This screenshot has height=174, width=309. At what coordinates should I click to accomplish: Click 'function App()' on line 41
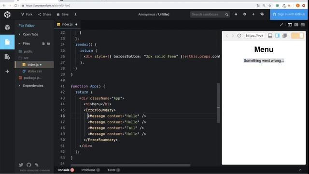86,86
